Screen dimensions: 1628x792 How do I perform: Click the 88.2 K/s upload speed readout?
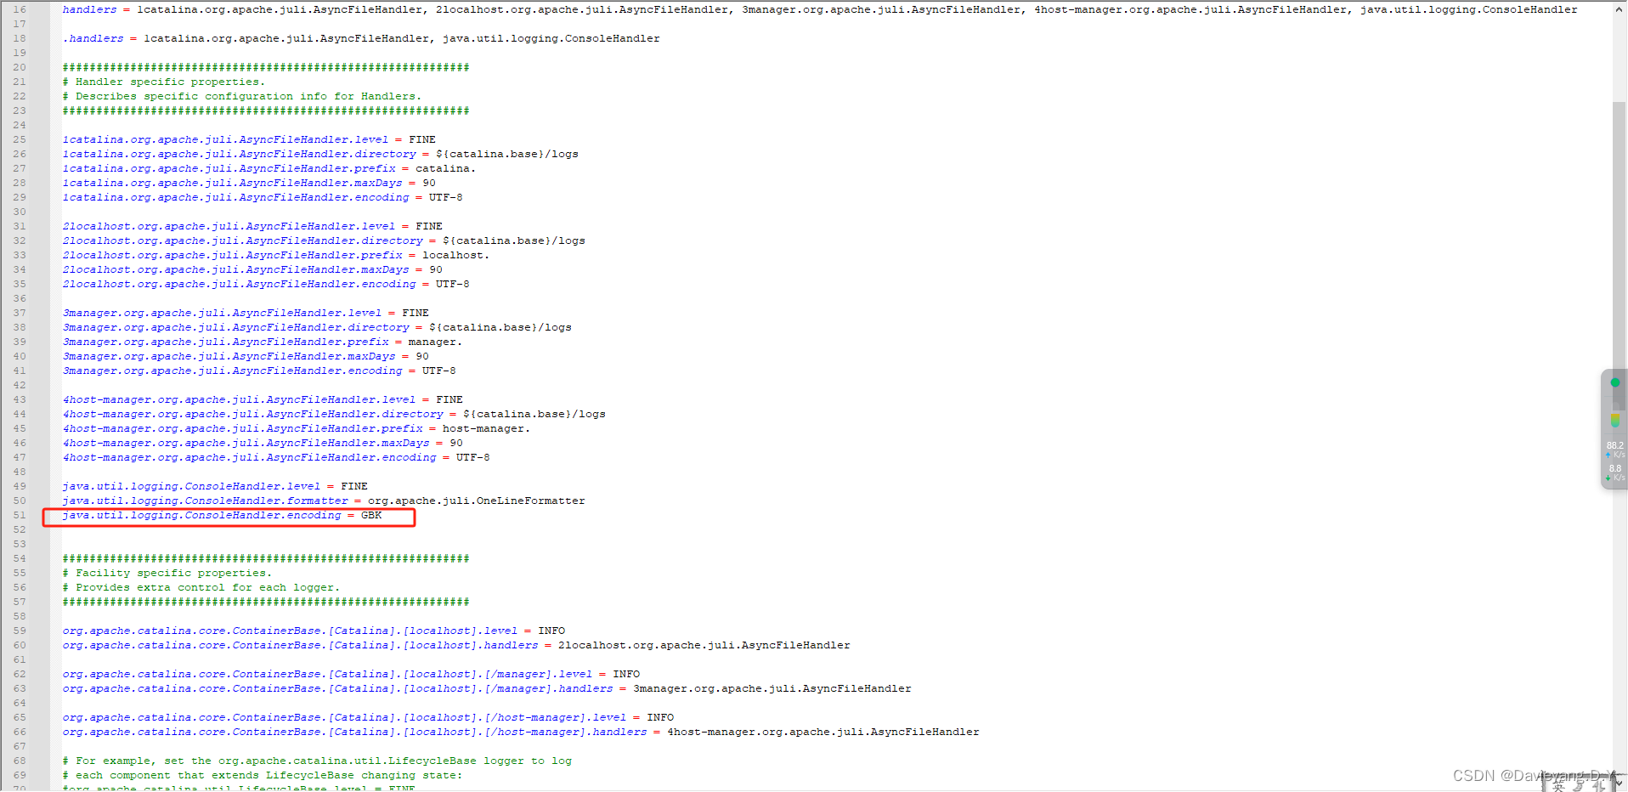pyautogui.click(x=1614, y=450)
